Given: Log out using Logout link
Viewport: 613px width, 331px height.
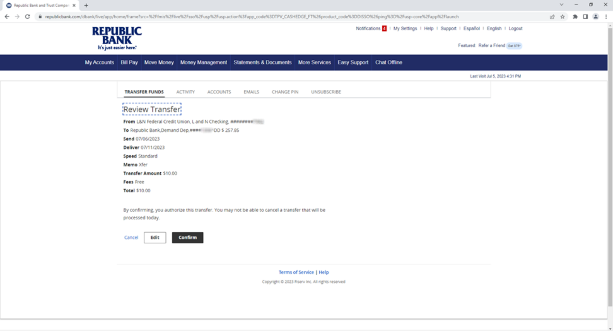Looking at the screenshot, I should coord(515,28).
